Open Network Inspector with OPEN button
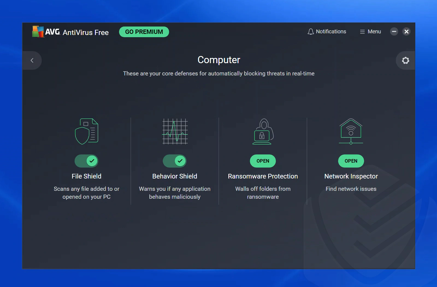The width and height of the screenshot is (437, 287). (351, 161)
